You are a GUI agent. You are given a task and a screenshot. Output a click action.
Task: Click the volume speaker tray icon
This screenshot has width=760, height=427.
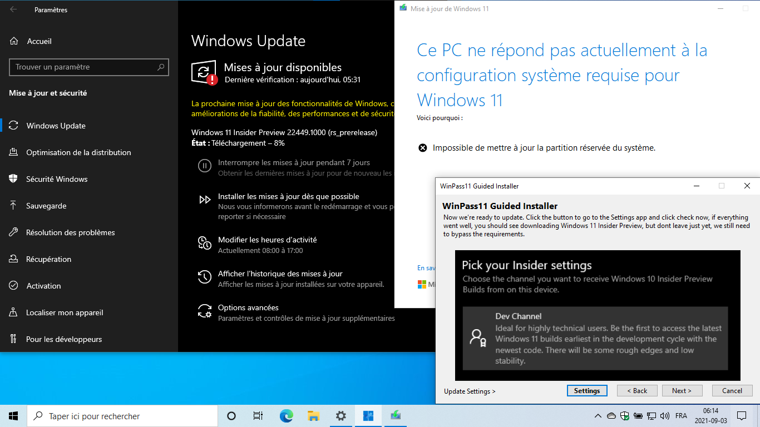(x=665, y=416)
